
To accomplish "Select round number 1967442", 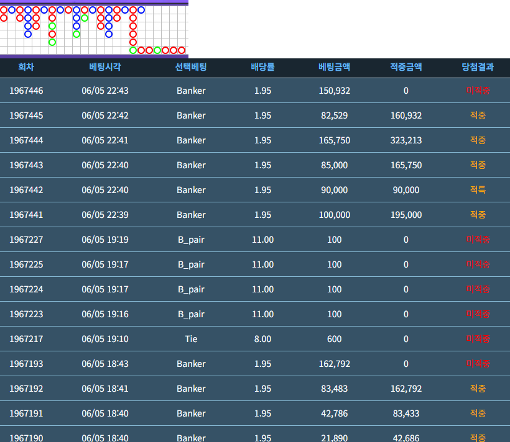I will [26, 190].
